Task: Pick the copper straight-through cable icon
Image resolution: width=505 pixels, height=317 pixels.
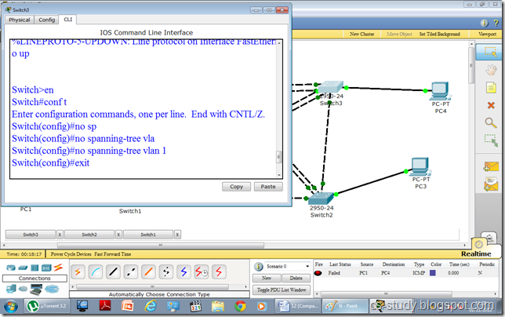Action: (x=113, y=271)
